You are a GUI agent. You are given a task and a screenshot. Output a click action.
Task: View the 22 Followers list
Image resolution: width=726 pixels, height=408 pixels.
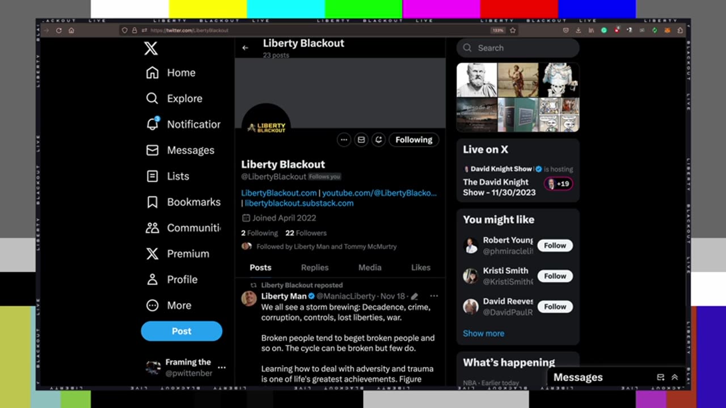tap(306, 233)
